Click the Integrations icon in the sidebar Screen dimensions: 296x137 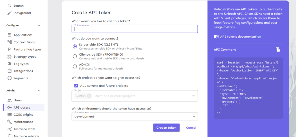(x=10, y=71)
